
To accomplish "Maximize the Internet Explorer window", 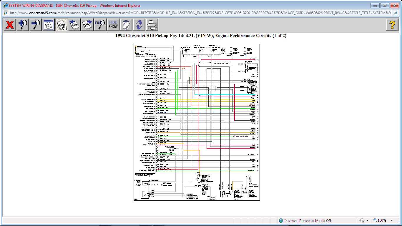I will pyautogui.click(x=384, y=5).
